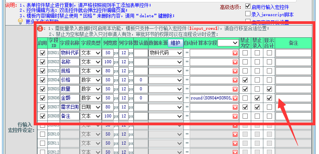Enable the S0N10 row checkbox
This screenshot has height=154, width=319.
[x=42, y=134]
